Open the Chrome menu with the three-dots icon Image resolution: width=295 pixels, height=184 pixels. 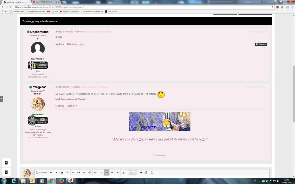coord(292,7)
